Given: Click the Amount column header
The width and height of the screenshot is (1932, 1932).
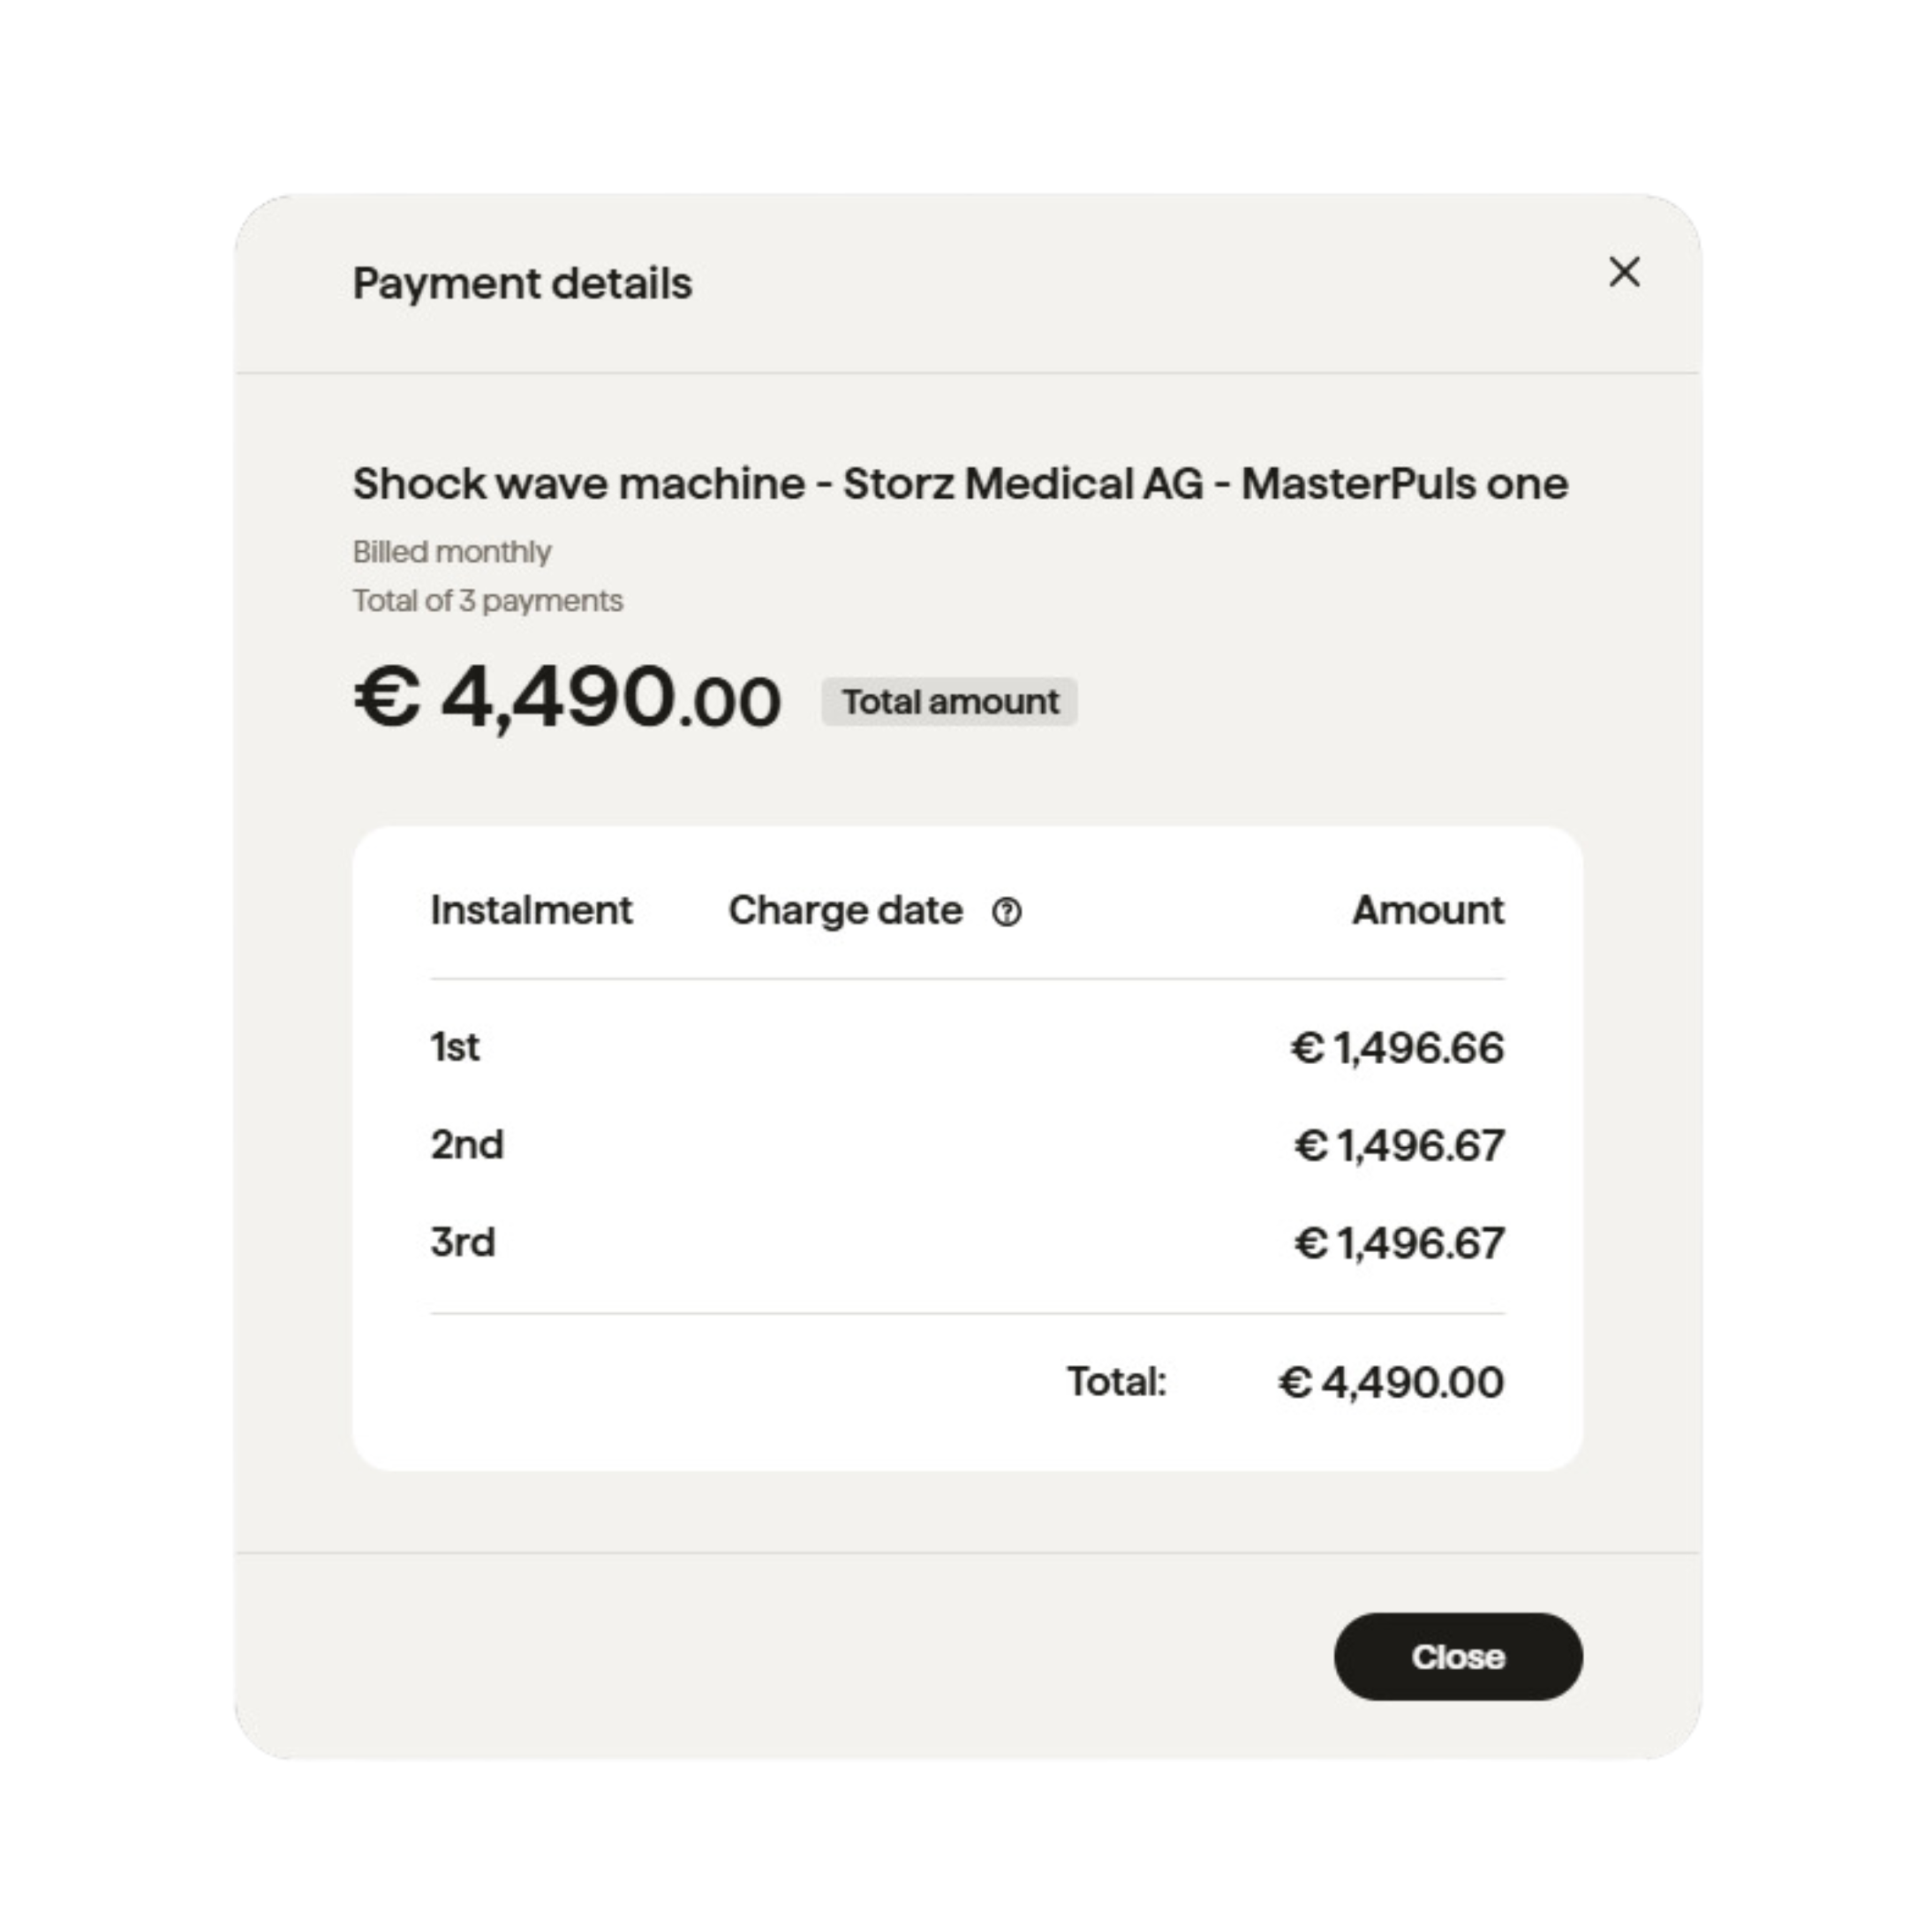Looking at the screenshot, I should 1427,910.
